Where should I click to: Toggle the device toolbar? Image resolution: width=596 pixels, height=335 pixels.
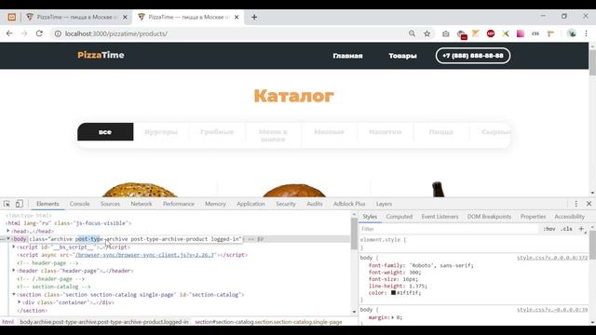click(x=19, y=204)
